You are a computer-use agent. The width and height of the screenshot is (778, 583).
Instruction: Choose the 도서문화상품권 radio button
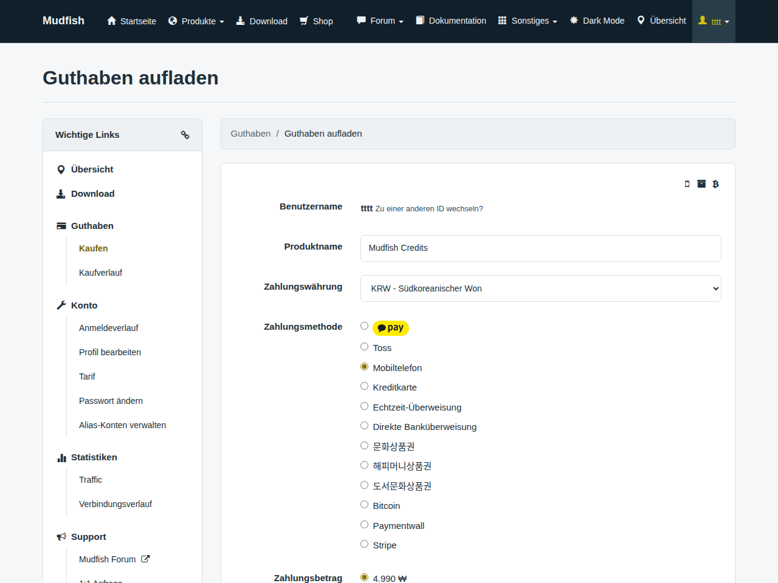tap(365, 485)
